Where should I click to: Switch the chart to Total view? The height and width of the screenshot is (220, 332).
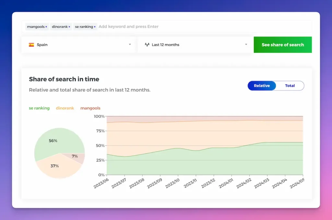(290, 85)
